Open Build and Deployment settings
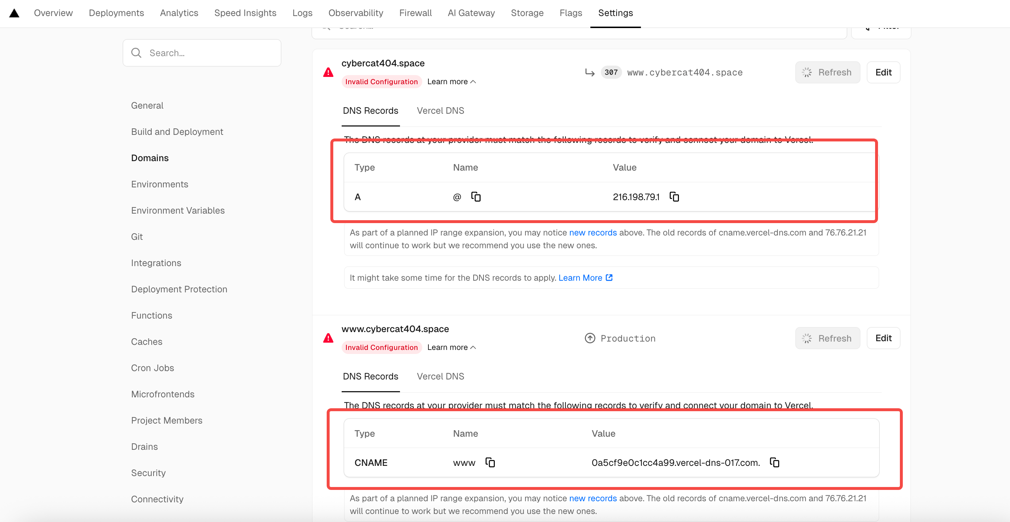The image size is (1010, 522). point(177,132)
